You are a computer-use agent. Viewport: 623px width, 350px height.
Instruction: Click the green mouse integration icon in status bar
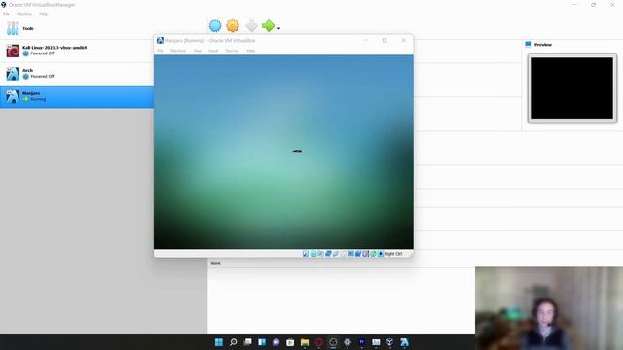click(x=373, y=253)
